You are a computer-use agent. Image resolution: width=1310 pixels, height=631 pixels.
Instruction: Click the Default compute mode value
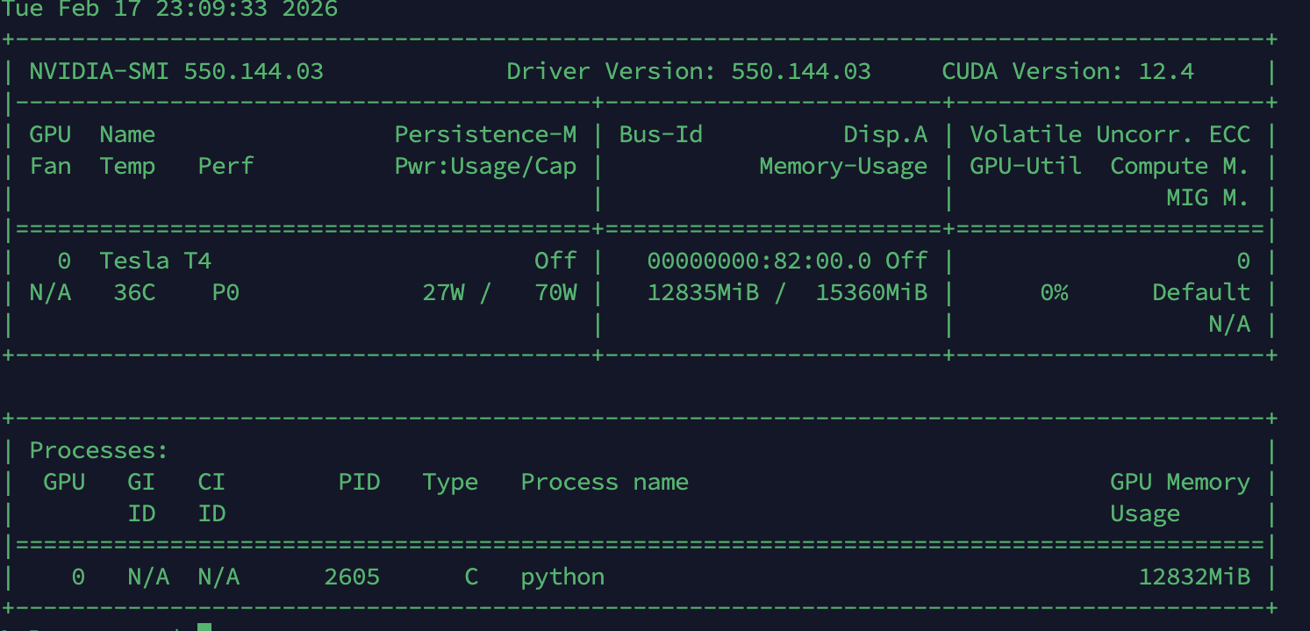tap(1201, 292)
